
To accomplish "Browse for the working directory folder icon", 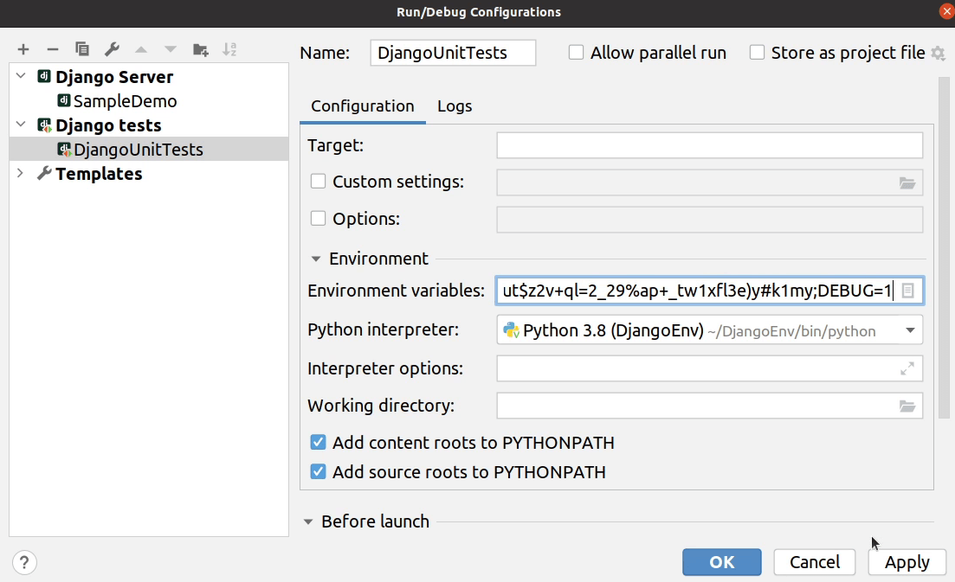I will click(907, 406).
